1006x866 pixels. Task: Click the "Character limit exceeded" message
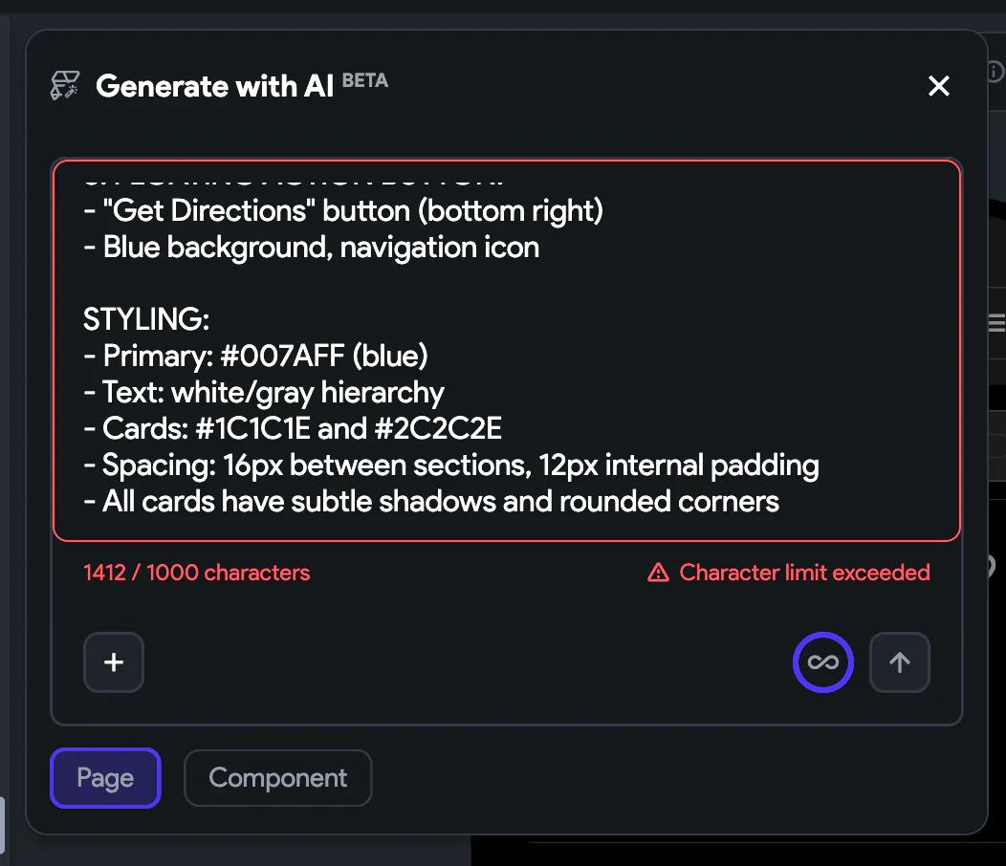(x=804, y=573)
